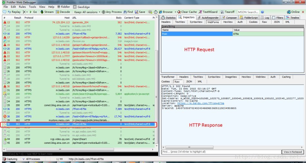Open the Keep: All sessions dropdown
This screenshot has height=163, width=306.
click(x=87, y=12)
